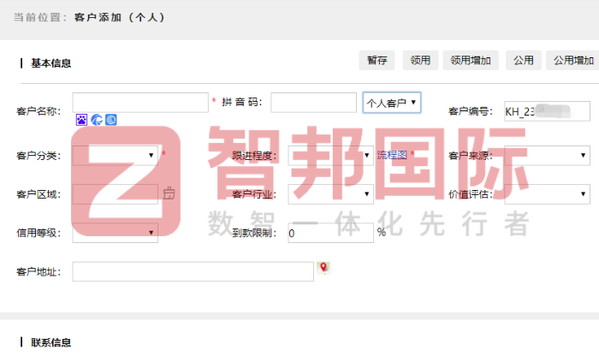Click the 暂存 button

click(x=377, y=60)
